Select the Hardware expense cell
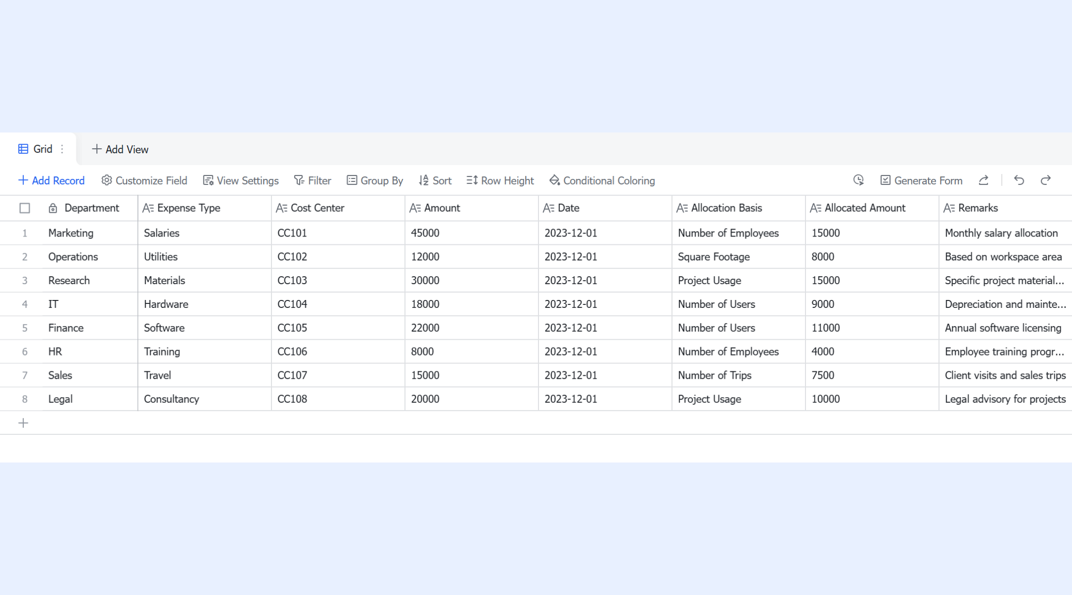 click(x=204, y=304)
